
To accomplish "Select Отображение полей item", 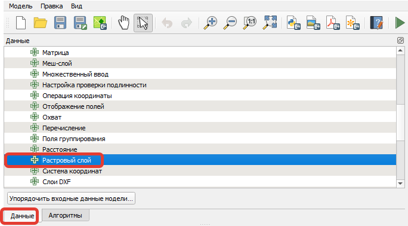I will (200, 106).
